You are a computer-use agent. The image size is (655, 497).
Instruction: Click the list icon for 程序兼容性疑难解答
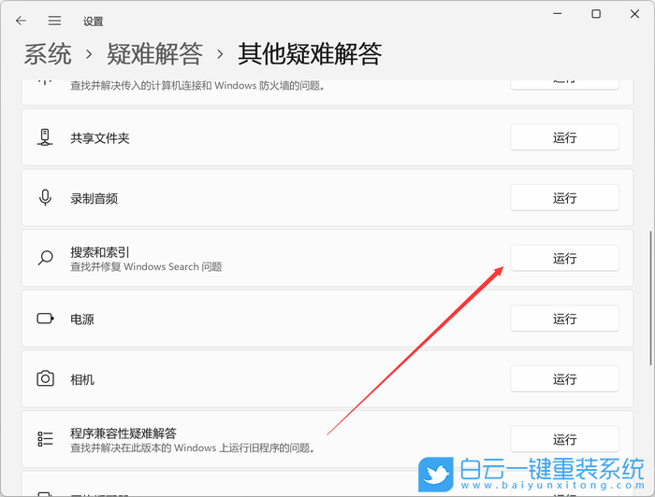[45, 439]
